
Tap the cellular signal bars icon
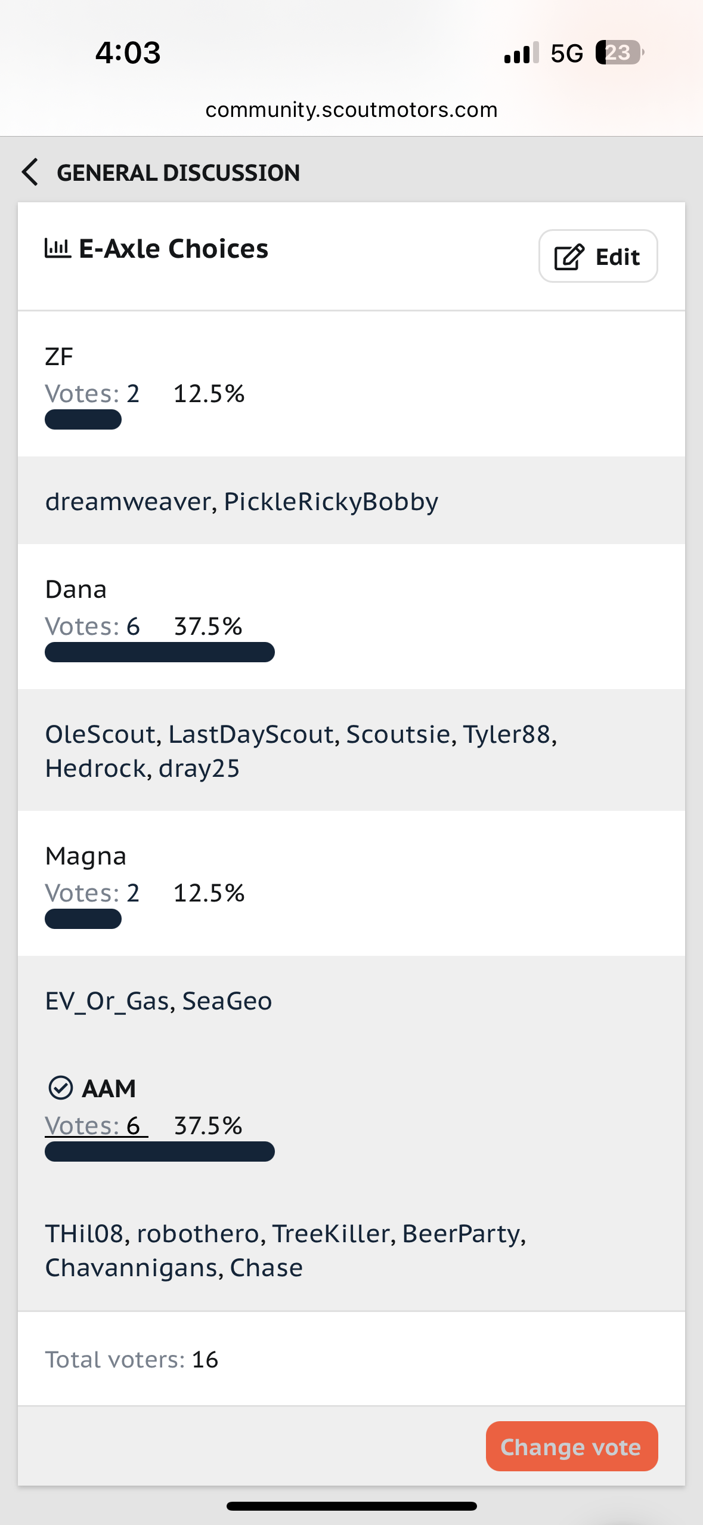coord(521,53)
